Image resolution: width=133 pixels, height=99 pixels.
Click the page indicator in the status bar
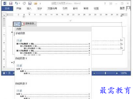(8, 73)
